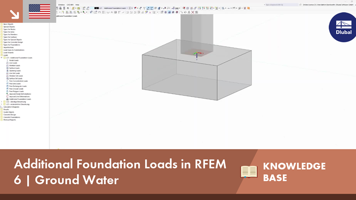The width and height of the screenshot is (356, 200).
Task: Click the Line Set Loads icon
Action: pyautogui.click(x=7, y=73)
